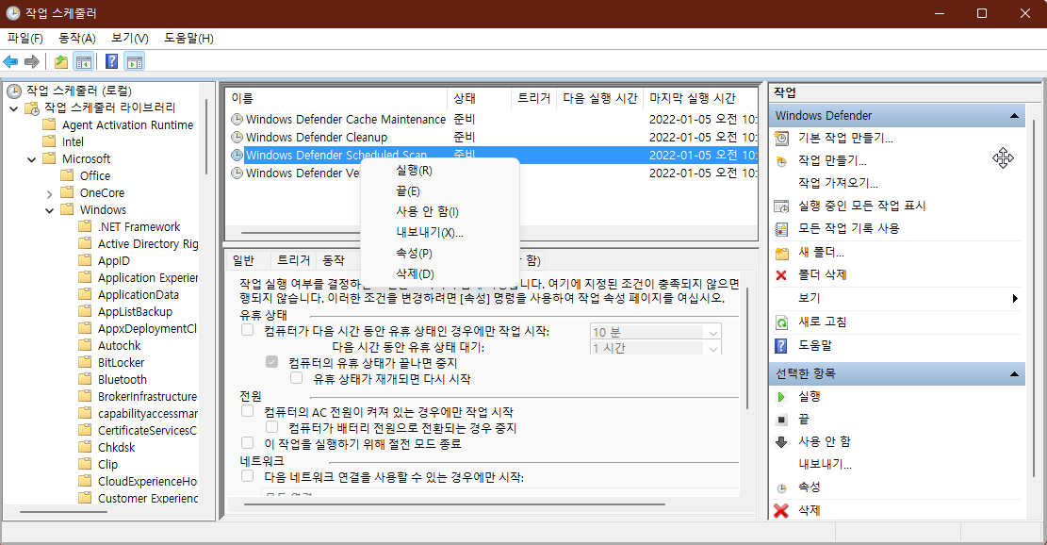Click the back navigation arrow

tap(9, 62)
